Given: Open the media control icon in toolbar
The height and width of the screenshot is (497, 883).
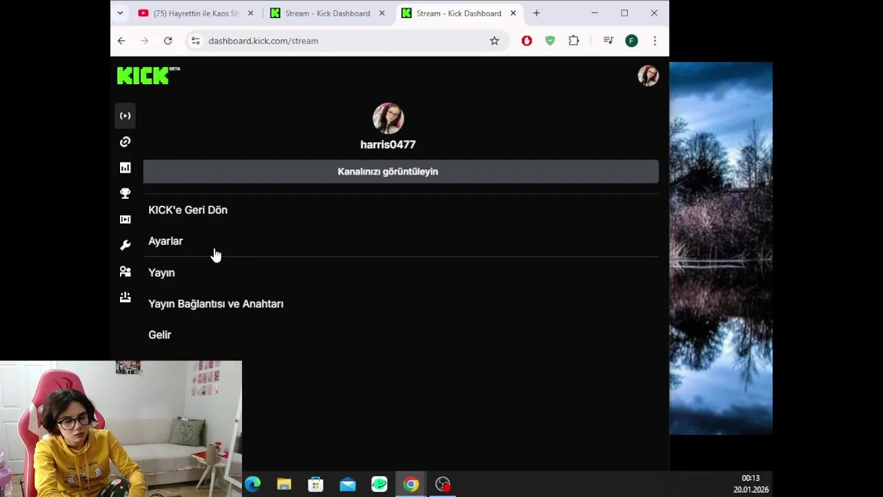Looking at the screenshot, I should [608, 41].
